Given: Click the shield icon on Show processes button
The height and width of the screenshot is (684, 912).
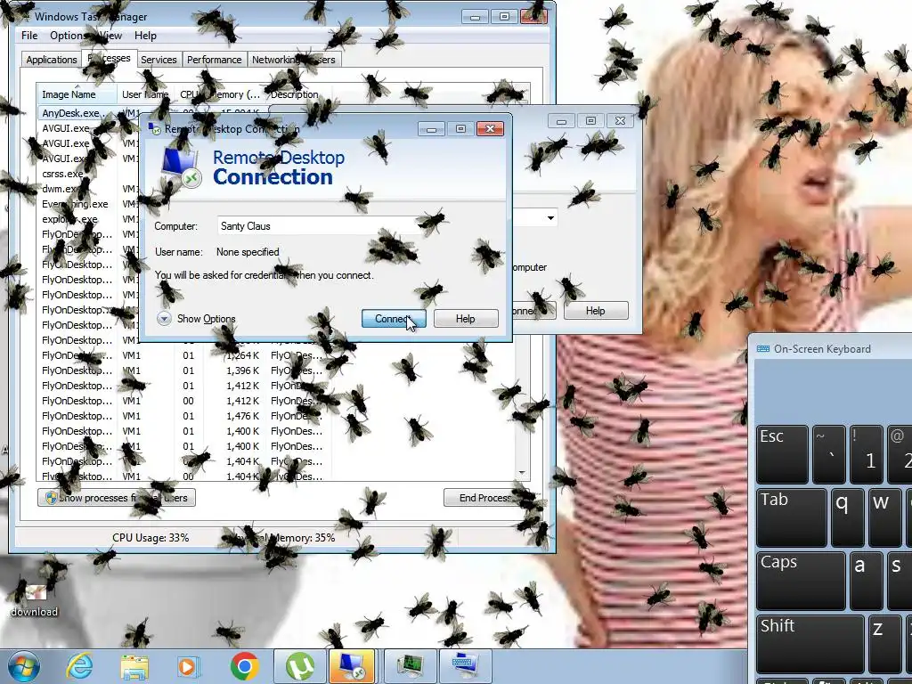Looking at the screenshot, I should coord(51,498).
